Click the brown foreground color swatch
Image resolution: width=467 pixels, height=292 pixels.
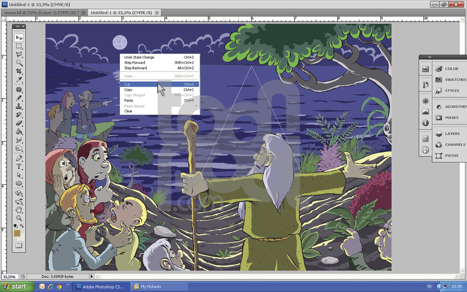click(x=17, y=233)
